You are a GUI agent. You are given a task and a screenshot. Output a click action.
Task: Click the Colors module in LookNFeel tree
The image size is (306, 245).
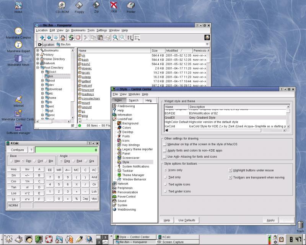click(x=127, y=127)
